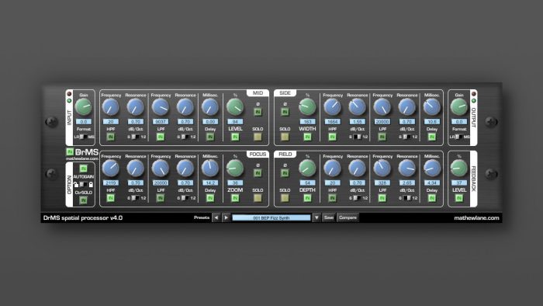Toggle the MID HPF IN button
Image resolution: width=543 pixels, height=306 pixels.
111,137
